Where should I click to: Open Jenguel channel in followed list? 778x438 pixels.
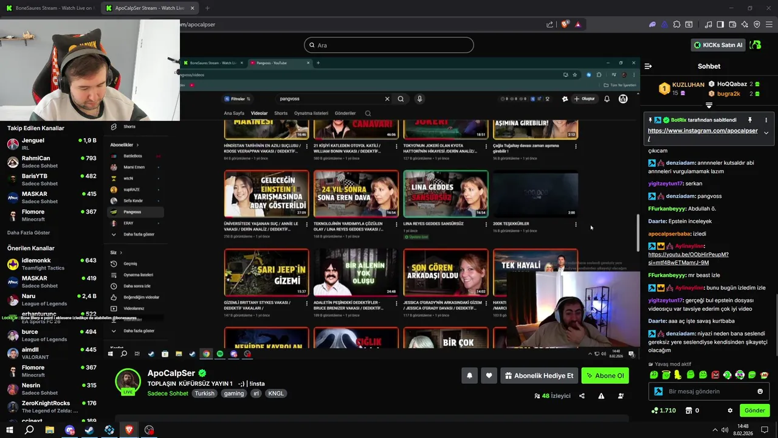(52, 144)
